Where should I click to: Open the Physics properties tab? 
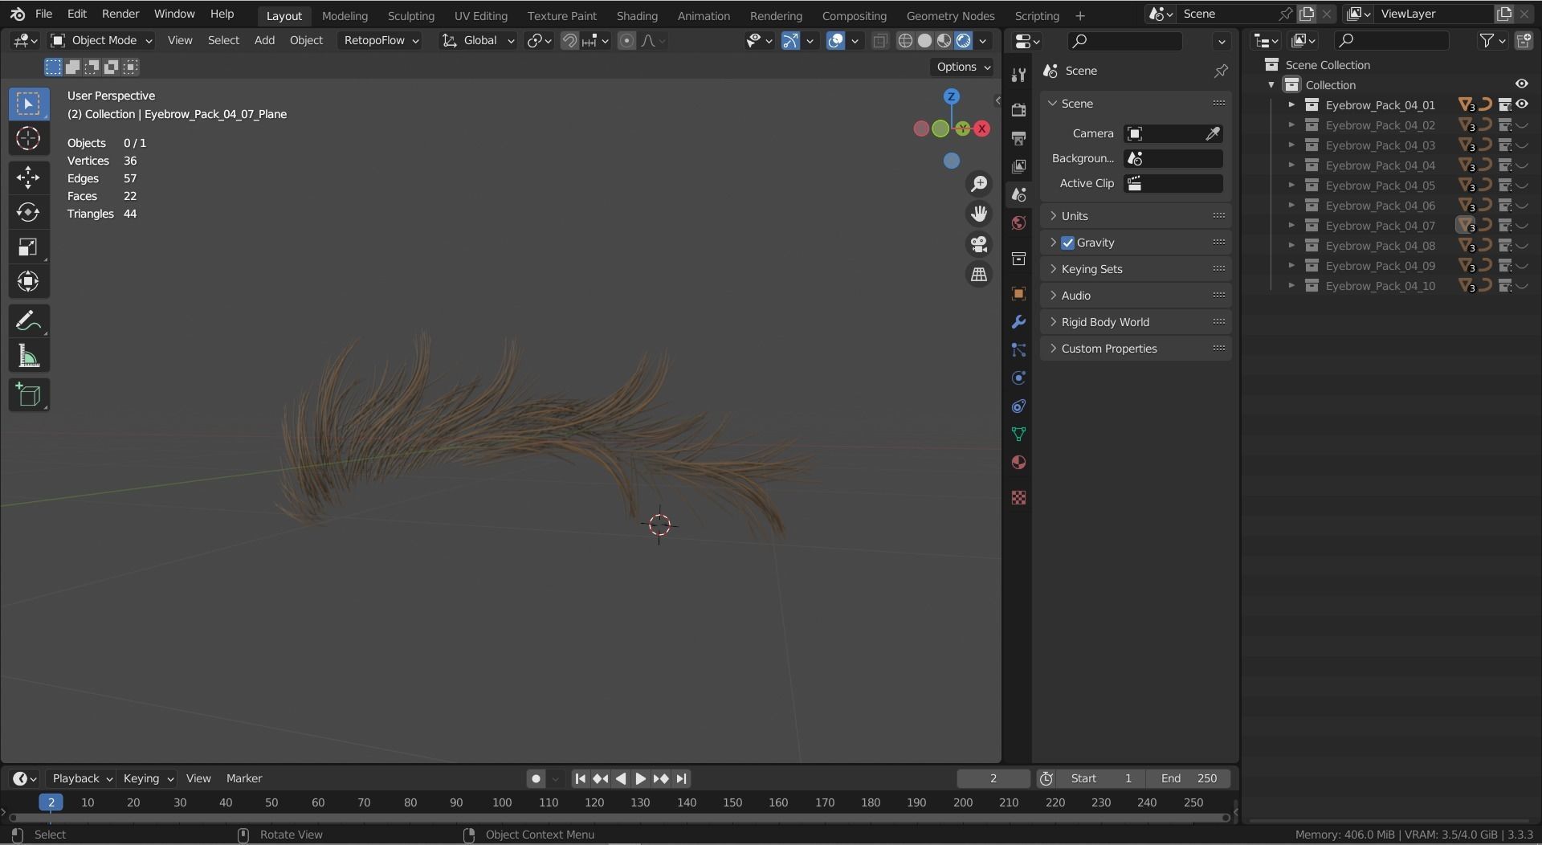click(1018, 378)
